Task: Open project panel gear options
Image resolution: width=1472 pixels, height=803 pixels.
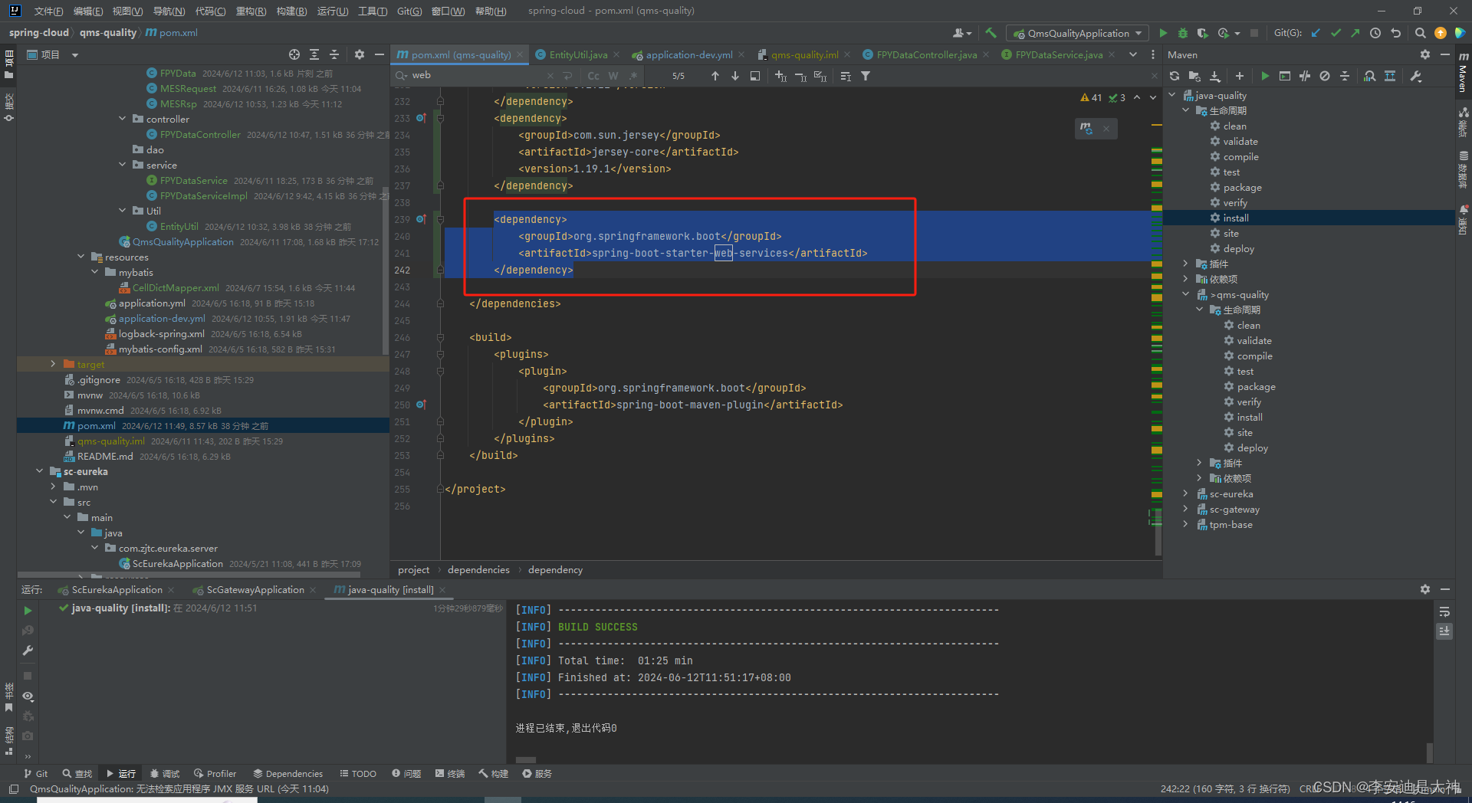Action: coord(360,54)
